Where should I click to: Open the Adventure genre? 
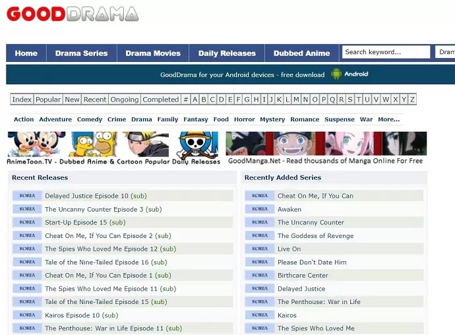pos(55,119)
